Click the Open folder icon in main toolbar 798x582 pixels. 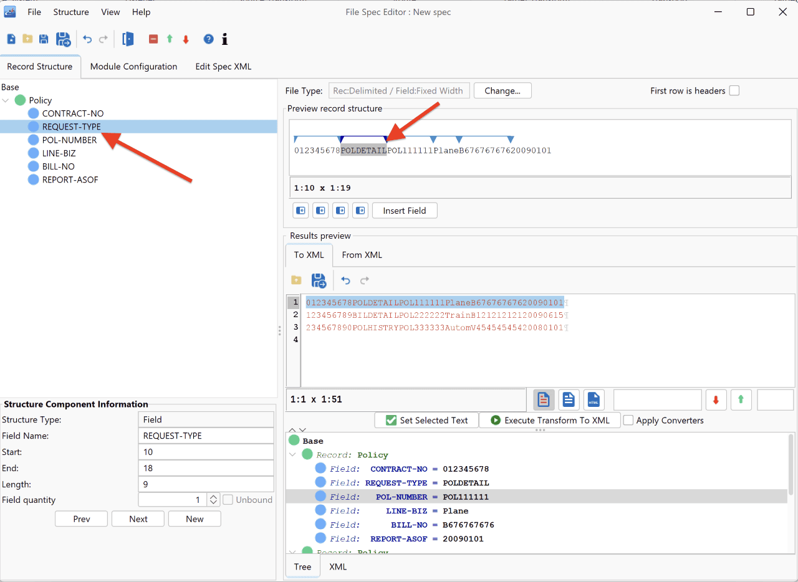tap(27, 39)
